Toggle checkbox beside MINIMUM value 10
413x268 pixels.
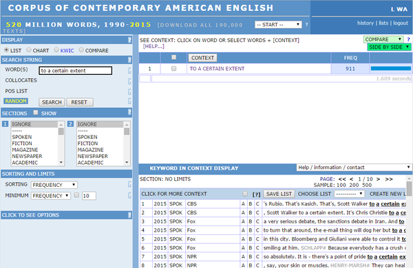tap(76, 195)
